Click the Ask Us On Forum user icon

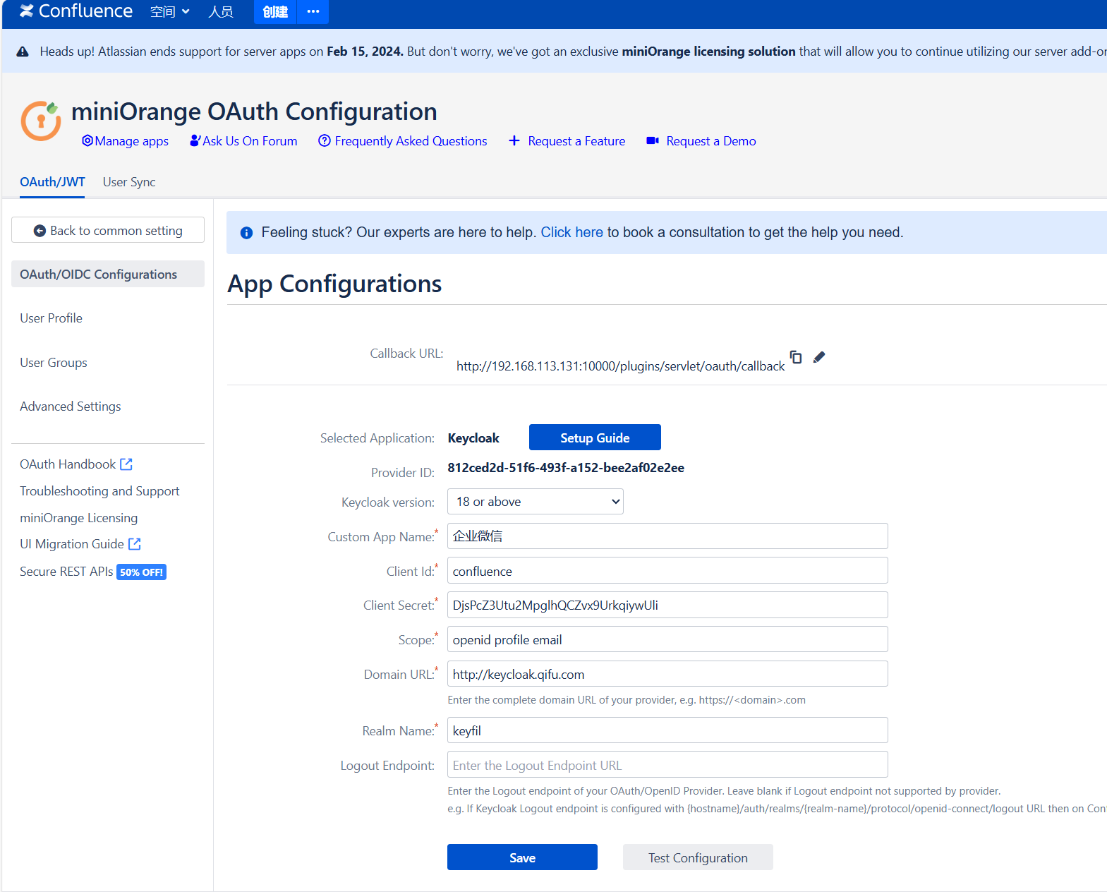[195, 140]
